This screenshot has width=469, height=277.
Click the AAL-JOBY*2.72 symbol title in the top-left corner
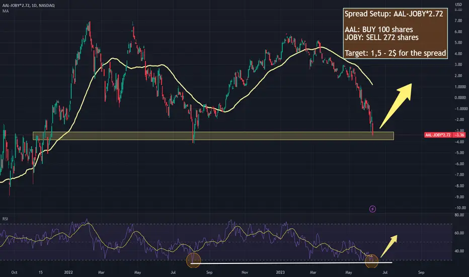tap(28, 6)
